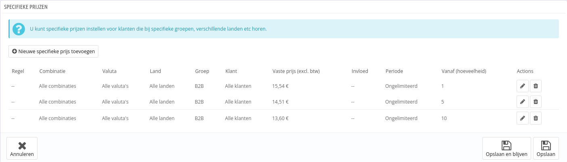Edit the 13,60 € specific price row
Viewport: 567px width, 162px height.
coord(522,118)
